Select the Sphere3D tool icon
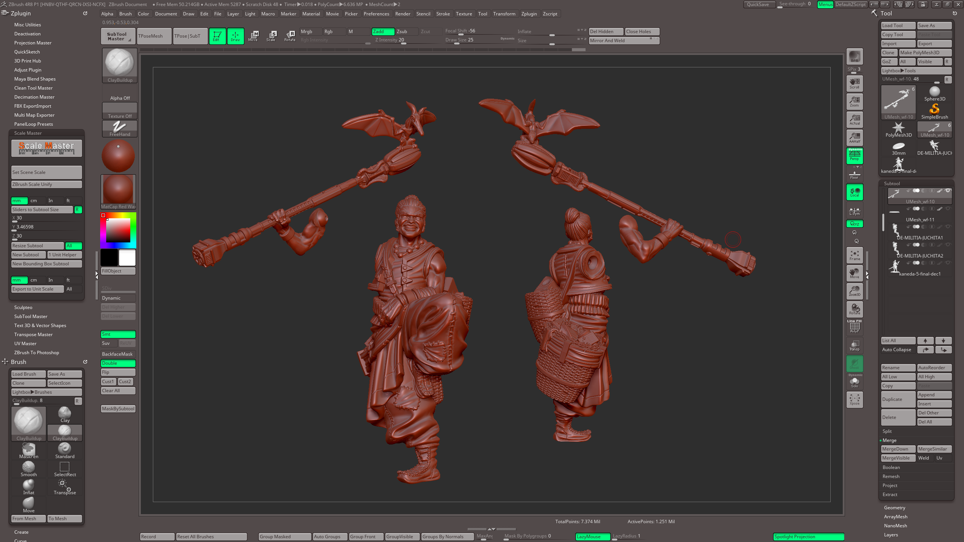This screenshot has width=964, height=542. tap(935, 93)
